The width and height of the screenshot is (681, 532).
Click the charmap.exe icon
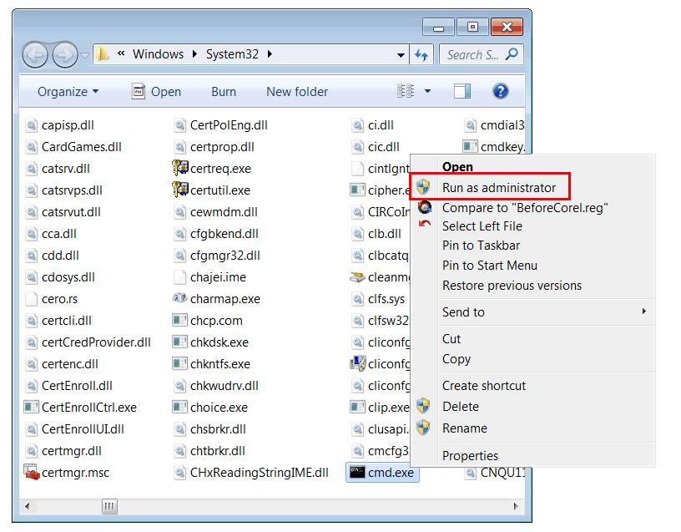[x=179, y=298]
